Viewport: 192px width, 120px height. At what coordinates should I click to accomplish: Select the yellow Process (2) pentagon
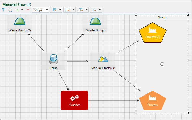[x=153, y=33]
